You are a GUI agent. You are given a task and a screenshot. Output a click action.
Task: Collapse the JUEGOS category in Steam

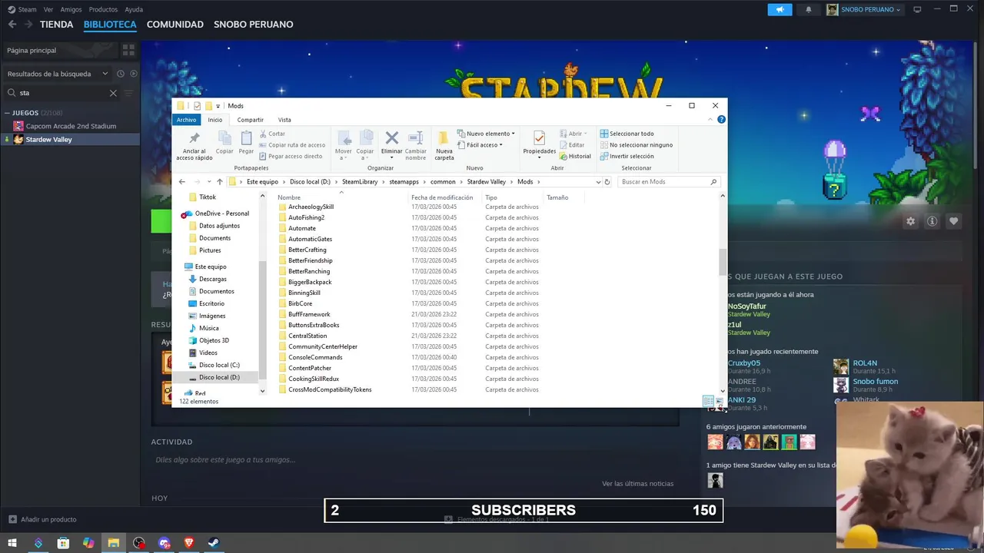[x=7, y=113]
